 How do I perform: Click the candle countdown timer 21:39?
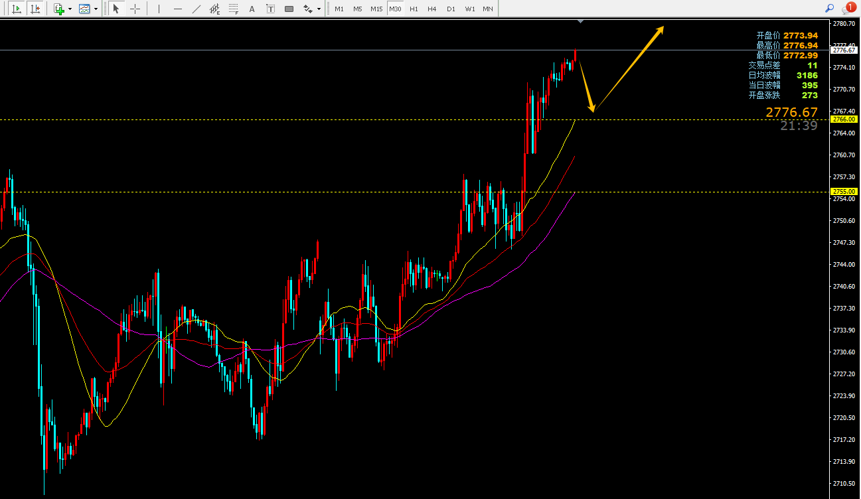(799, 125)
